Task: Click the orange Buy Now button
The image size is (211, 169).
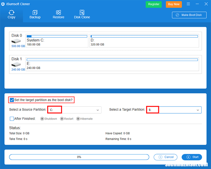Action: click(x=174, y=4)
